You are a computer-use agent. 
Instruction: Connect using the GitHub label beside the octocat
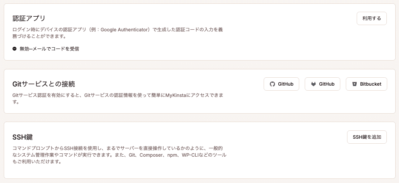click(x=286, y=84)
